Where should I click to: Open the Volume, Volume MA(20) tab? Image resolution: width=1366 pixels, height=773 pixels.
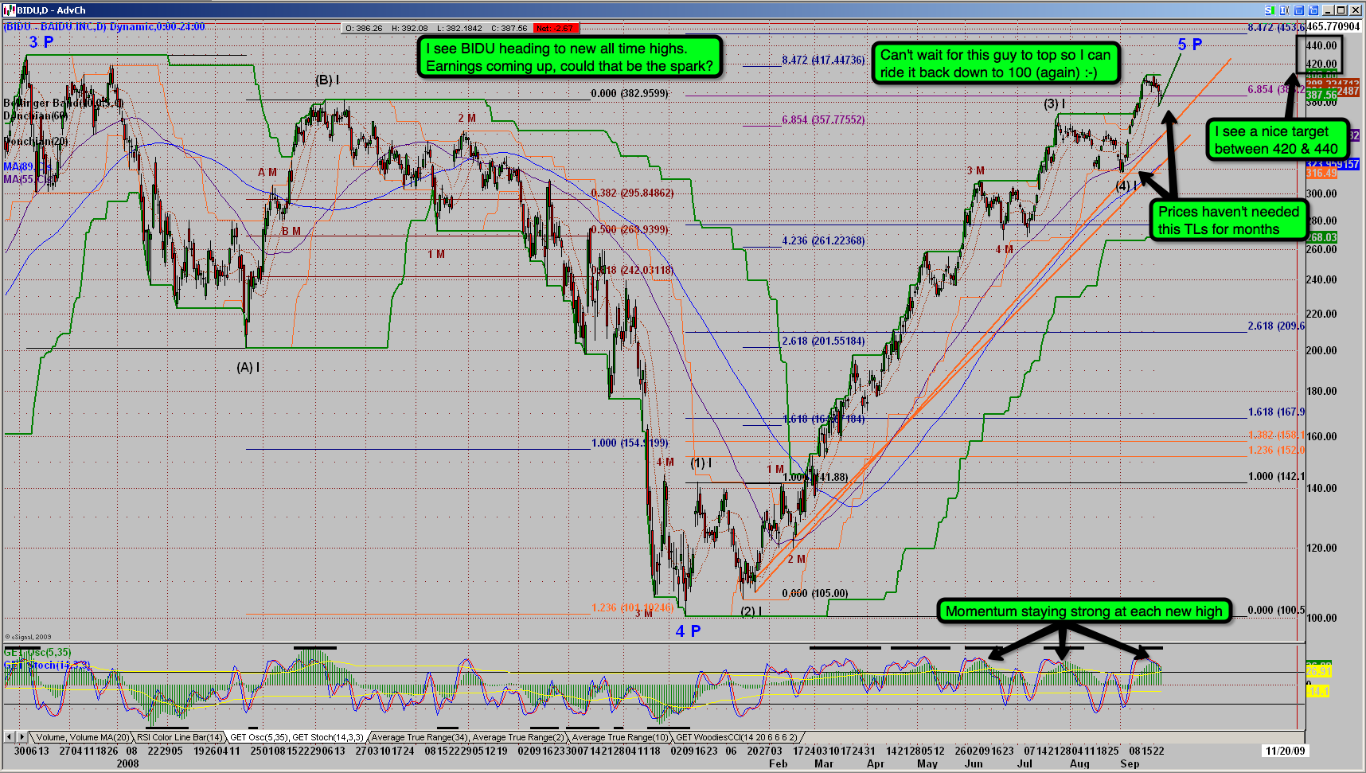click(82, 737)
